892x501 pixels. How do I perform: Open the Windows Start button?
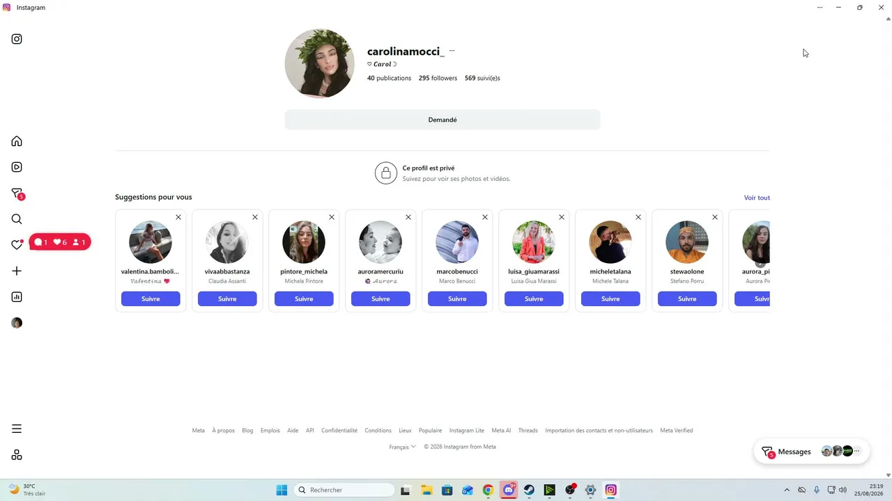click(x=282, y=490)
